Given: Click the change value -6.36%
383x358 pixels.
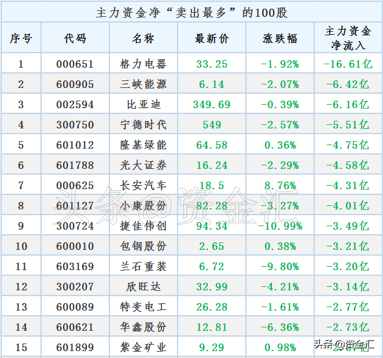Looking at the screenshot, I should pos(280,328).
